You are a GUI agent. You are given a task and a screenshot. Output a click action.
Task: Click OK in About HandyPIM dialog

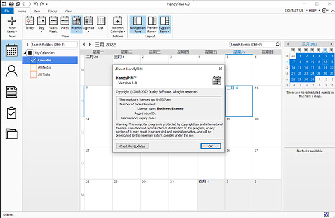pos(210,146)
